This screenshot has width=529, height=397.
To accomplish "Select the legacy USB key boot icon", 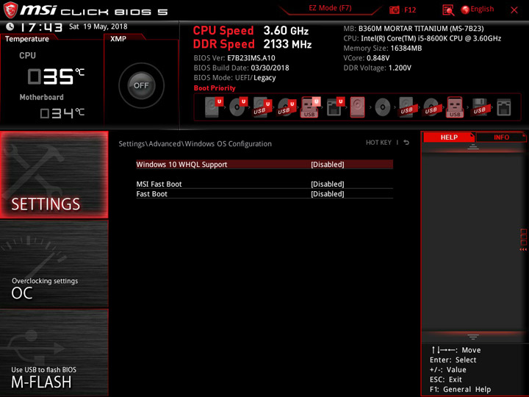I will [455, 107].
